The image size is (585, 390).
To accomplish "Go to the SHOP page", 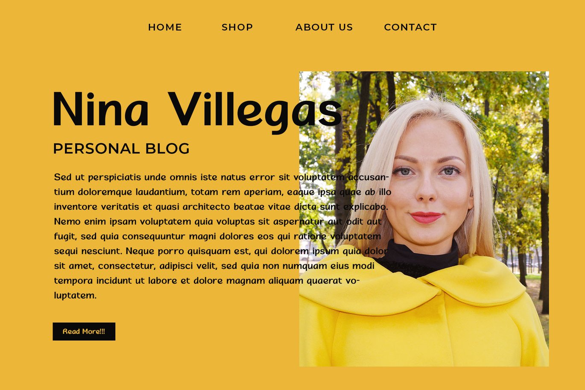I will 237,27.
